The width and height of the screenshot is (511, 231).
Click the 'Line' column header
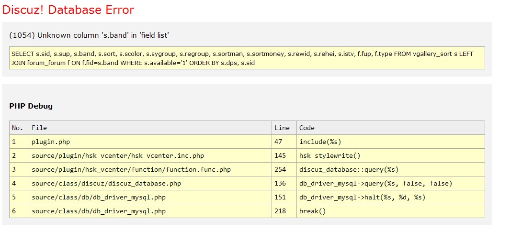pos(284,128)
